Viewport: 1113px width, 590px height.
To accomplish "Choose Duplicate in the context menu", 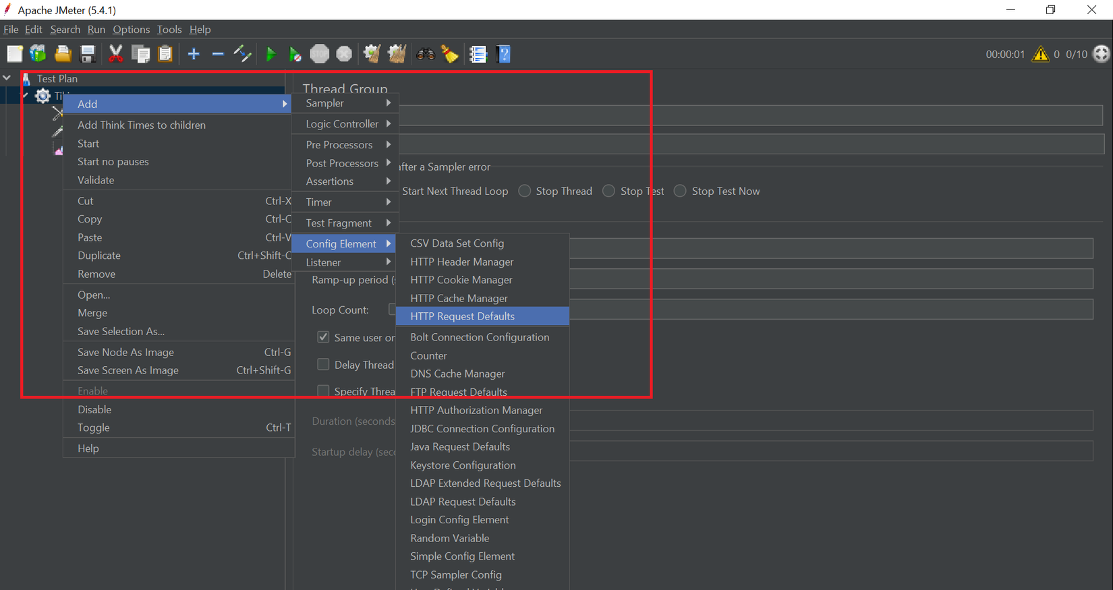I will point(179,256).
